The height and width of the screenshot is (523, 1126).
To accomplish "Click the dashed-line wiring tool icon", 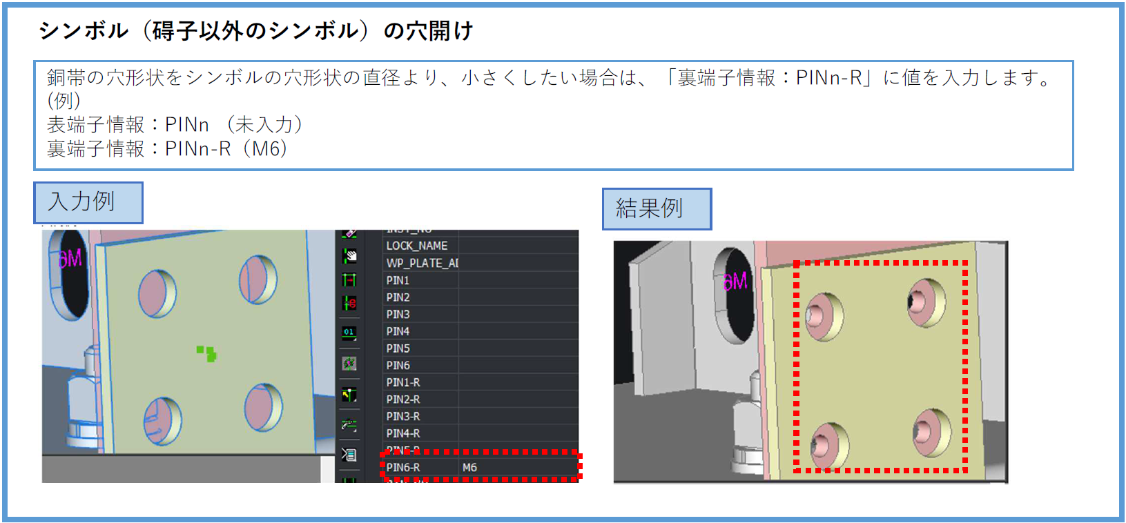I will pos(349,425).
